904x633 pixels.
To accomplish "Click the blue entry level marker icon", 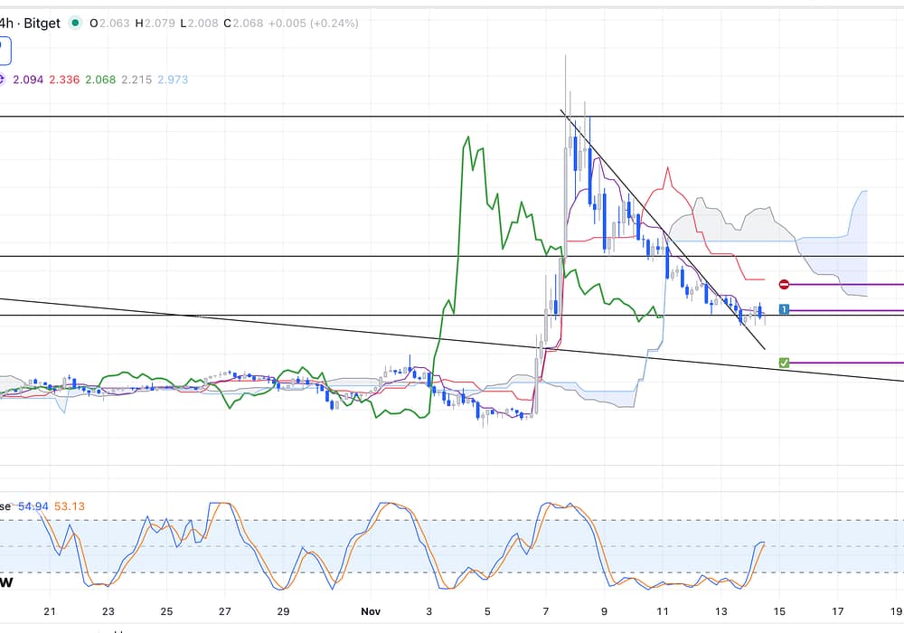I will click(784, 310).
